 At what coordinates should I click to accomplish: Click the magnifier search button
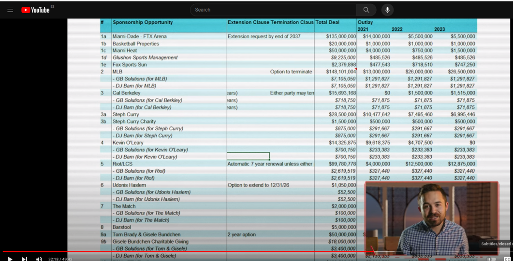(x=366, y=10)
